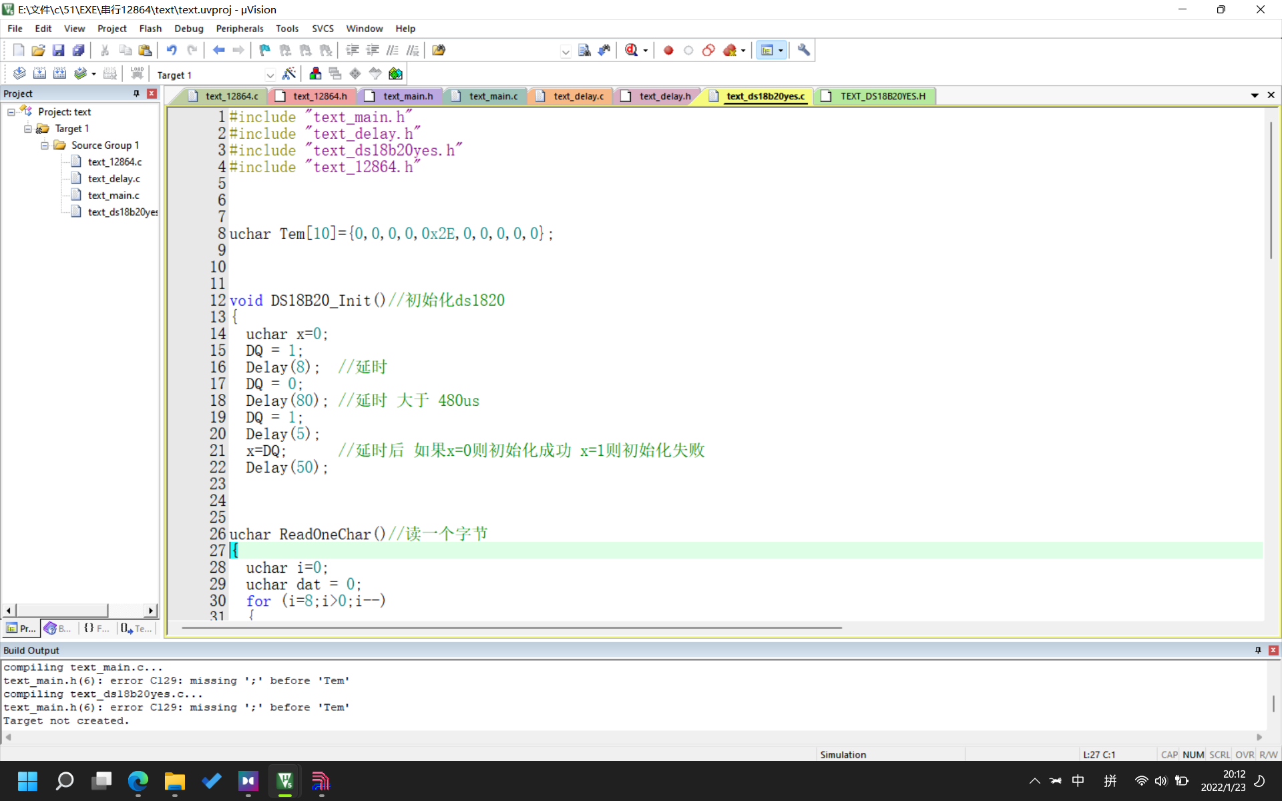Click the Project panel horizontal scrollbar right arrow

151,610
